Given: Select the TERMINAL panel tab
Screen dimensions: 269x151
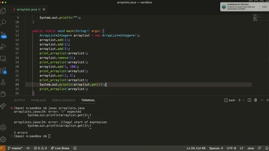Looking at the screenshot, I should (88, 100).
